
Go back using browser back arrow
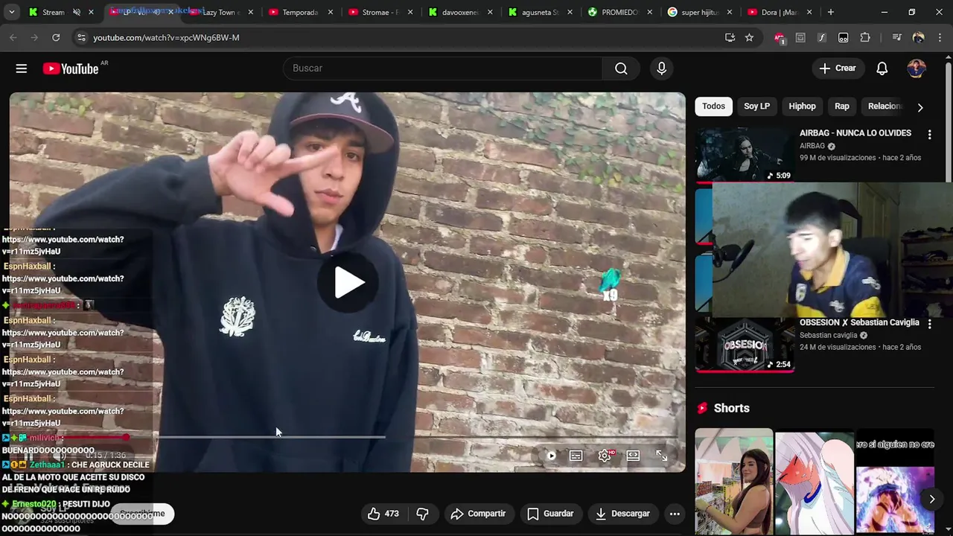click(x=13, y=37)
